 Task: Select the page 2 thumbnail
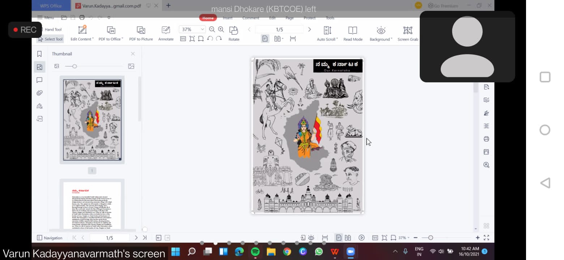(x=92, y=205)
